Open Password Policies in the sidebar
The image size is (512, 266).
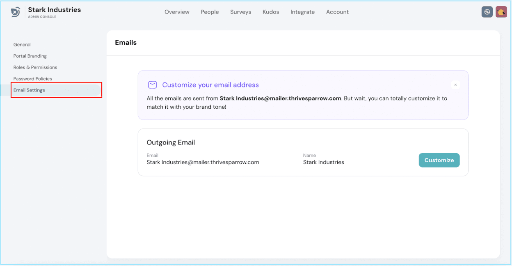tap(33, 79)
